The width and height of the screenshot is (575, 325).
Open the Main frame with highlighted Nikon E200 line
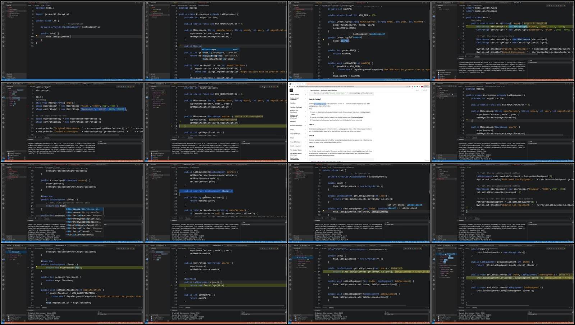(x=503, y=41)
